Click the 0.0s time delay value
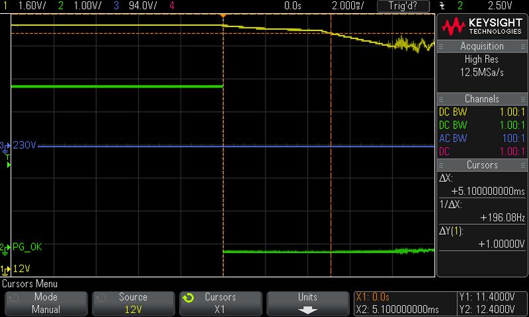This screenshot has width=529, height=317. [293, 6]
